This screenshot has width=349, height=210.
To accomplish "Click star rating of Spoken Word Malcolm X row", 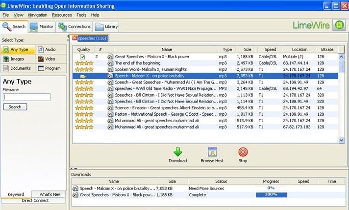I will click(x=84, y=70).
